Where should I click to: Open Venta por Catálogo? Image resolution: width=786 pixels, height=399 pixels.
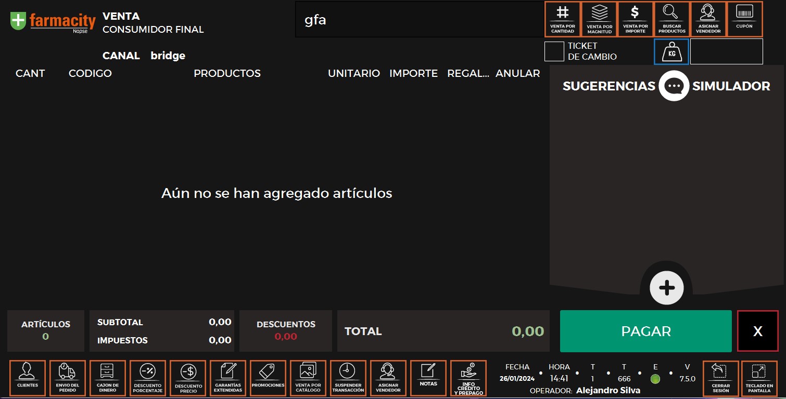pos(308,378)
